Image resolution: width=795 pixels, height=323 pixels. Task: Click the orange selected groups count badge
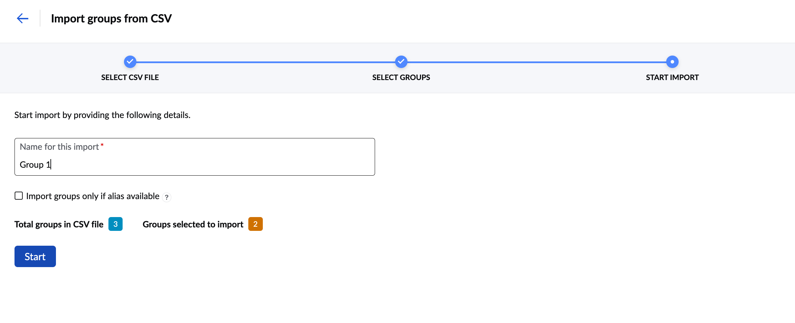[255, 224]
